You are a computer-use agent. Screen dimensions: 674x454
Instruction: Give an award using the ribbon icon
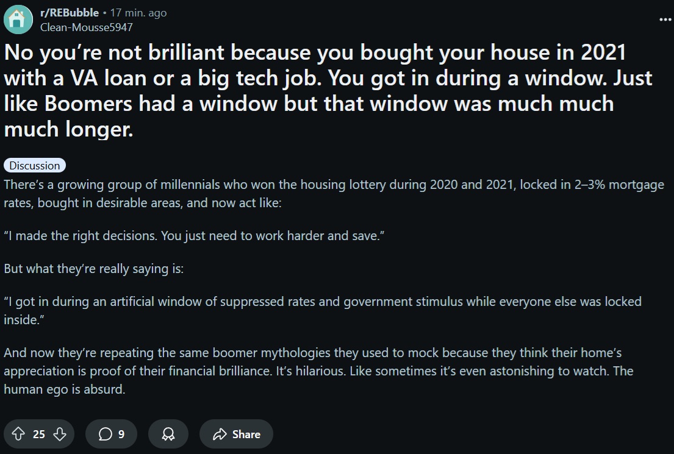pyautogui.click(x=168, y=434)
